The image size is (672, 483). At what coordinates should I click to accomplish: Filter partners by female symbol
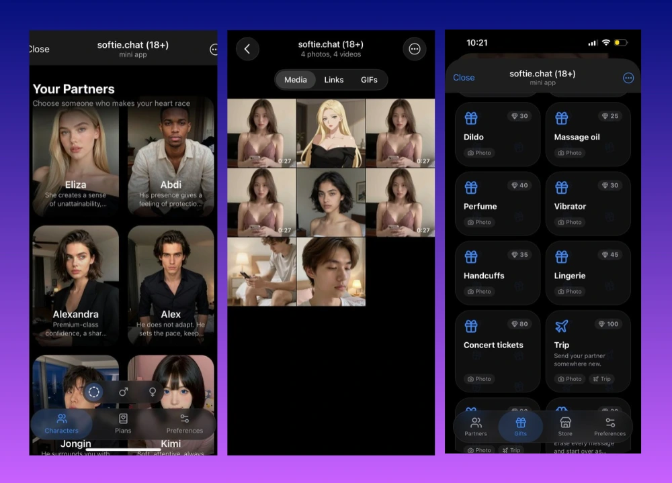tap(152, 392)
